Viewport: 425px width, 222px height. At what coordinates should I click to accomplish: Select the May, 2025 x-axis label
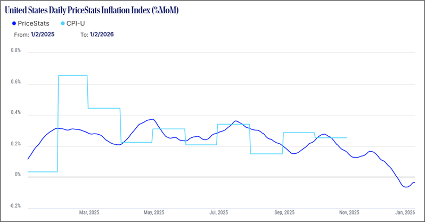[154, 212]
